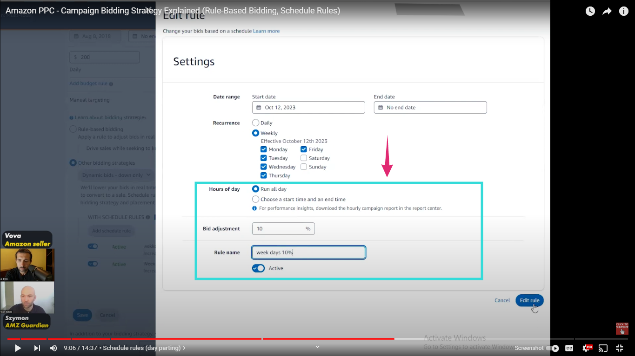Mute the video volume
The width and height of the screenshot is (635, 356).
53,348
